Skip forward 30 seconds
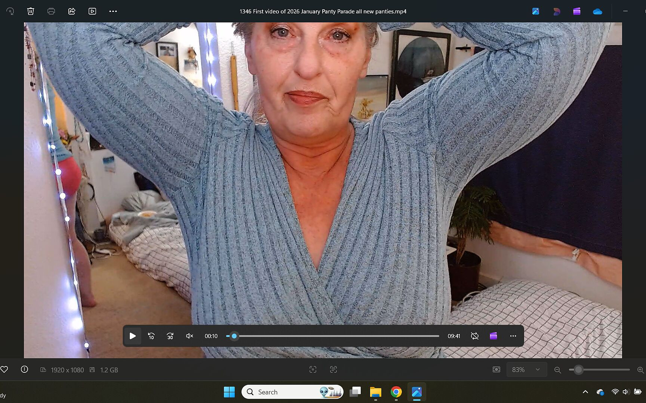The width and height of the screenshot is (646, 403). pyautogui.click(x=170, y=336)
